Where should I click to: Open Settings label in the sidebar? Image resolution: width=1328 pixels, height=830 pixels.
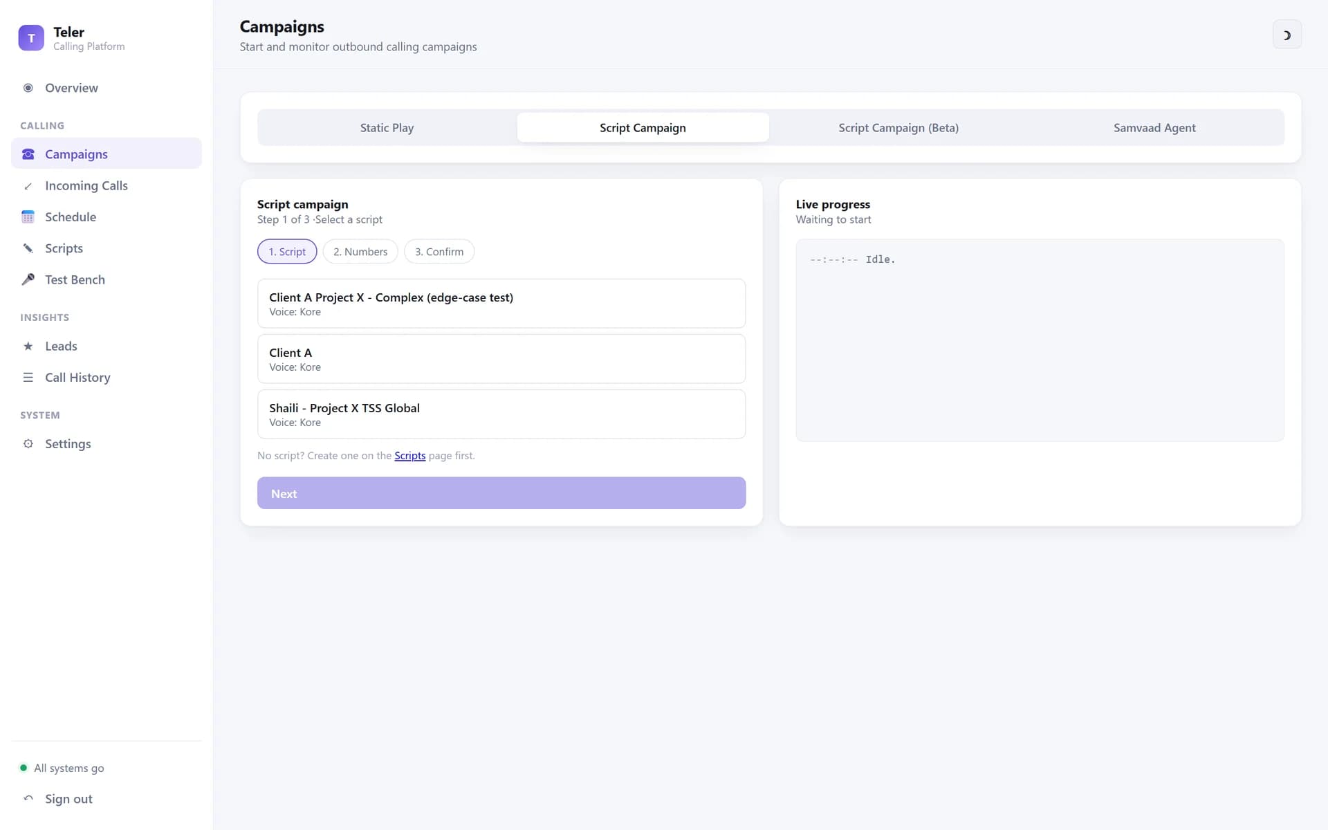click(68, 444)
